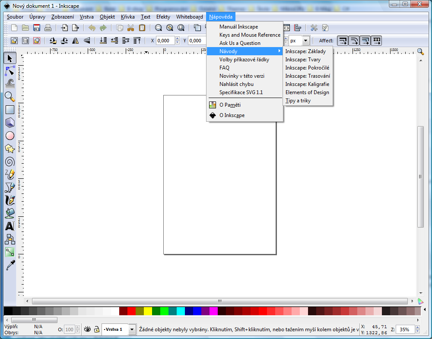The image size is (432, 339).
Task: Open the Vrstva 1 layer dropdown
Action: point(132,329)
